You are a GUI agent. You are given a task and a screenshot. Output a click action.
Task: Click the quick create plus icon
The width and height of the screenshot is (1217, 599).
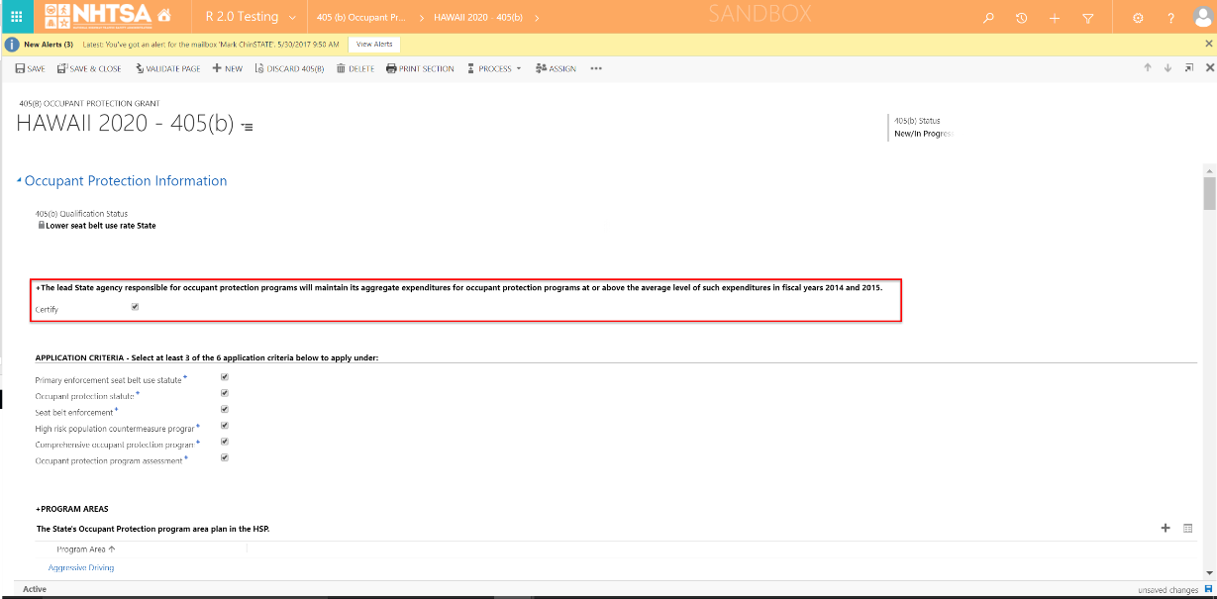1055,18
